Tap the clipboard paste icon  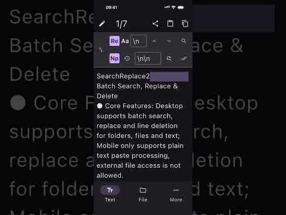click(x=170, y=23)
